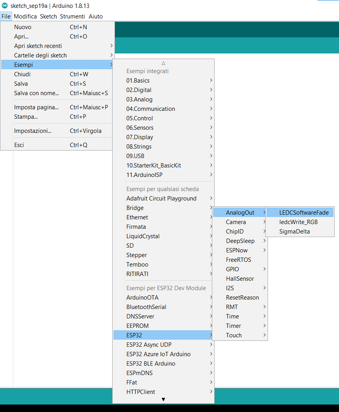Open Camera examples in ESP32 submenu
Viewport: 339px width, 412px height.
(x=240, y=222)
